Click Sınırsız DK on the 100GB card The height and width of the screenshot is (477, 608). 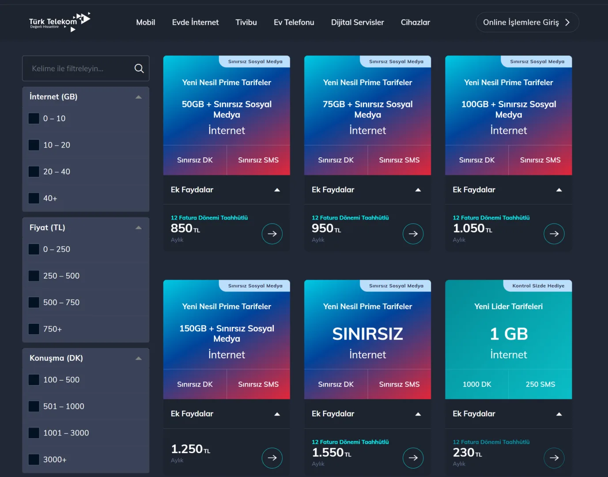477,160
